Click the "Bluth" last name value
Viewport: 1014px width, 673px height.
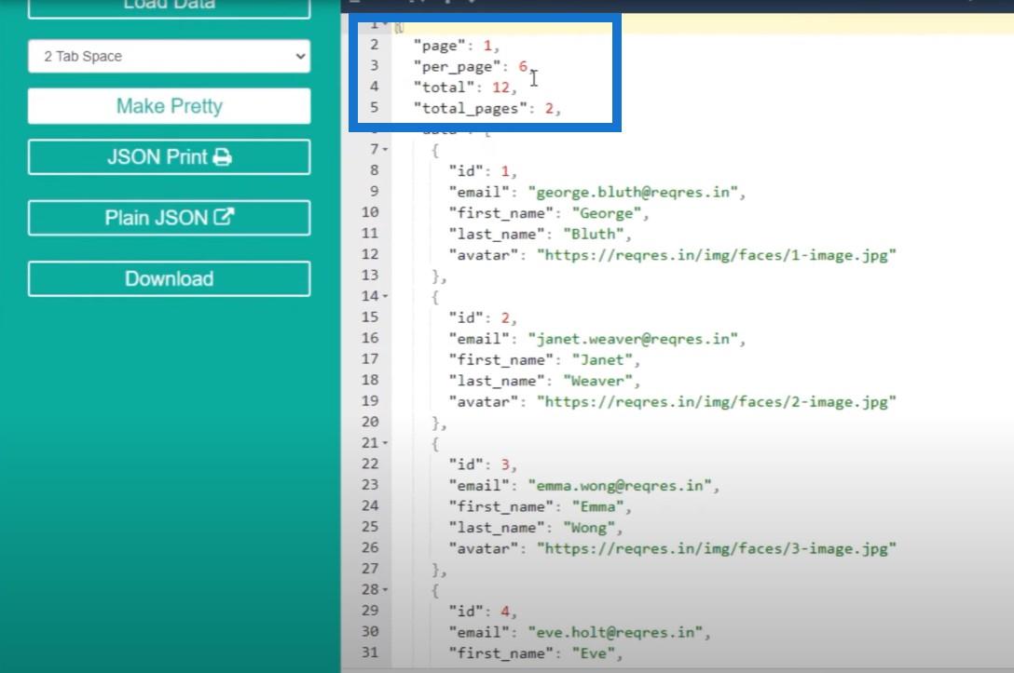tap(593, 235)
